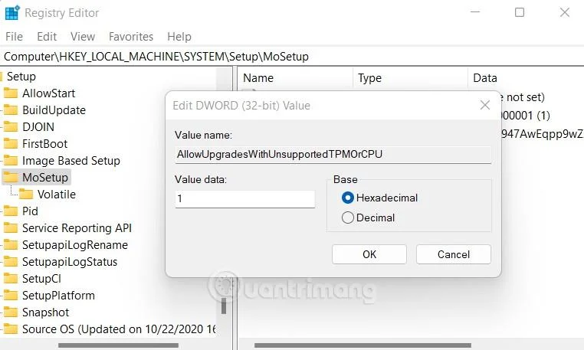This screenshot has height=350, width=584.
Task: Close the Registry Editor window
Action: (x=565, y=12)
